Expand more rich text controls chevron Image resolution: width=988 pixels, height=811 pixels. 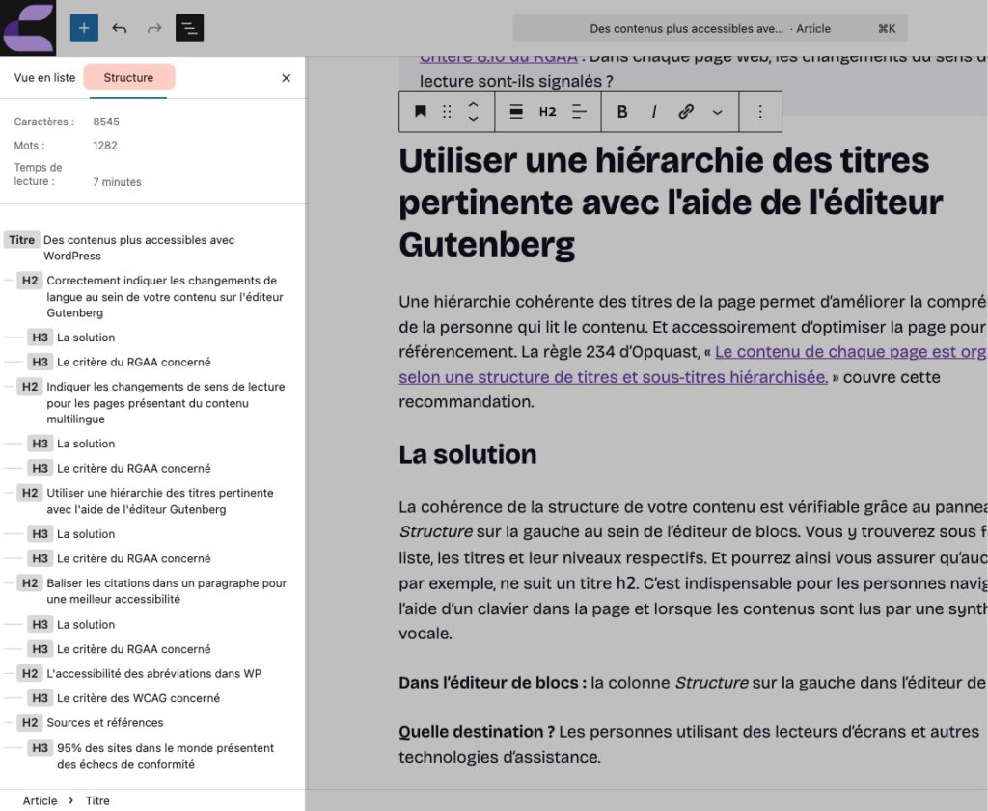(717, 112)
